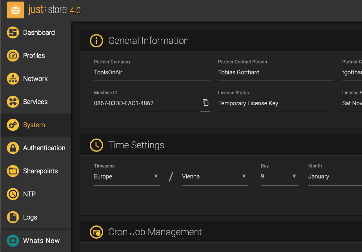Select the NTP clock icon
Screen dimensions: 362x252
click(x=13, y=194)
